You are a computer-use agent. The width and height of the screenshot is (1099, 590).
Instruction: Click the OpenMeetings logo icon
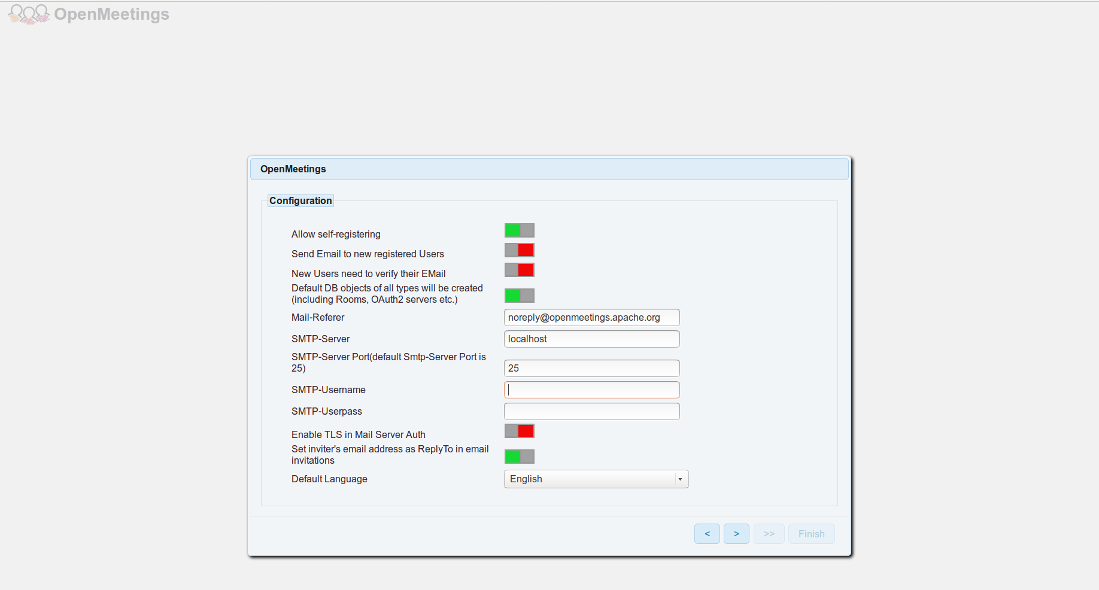point(29,14)
